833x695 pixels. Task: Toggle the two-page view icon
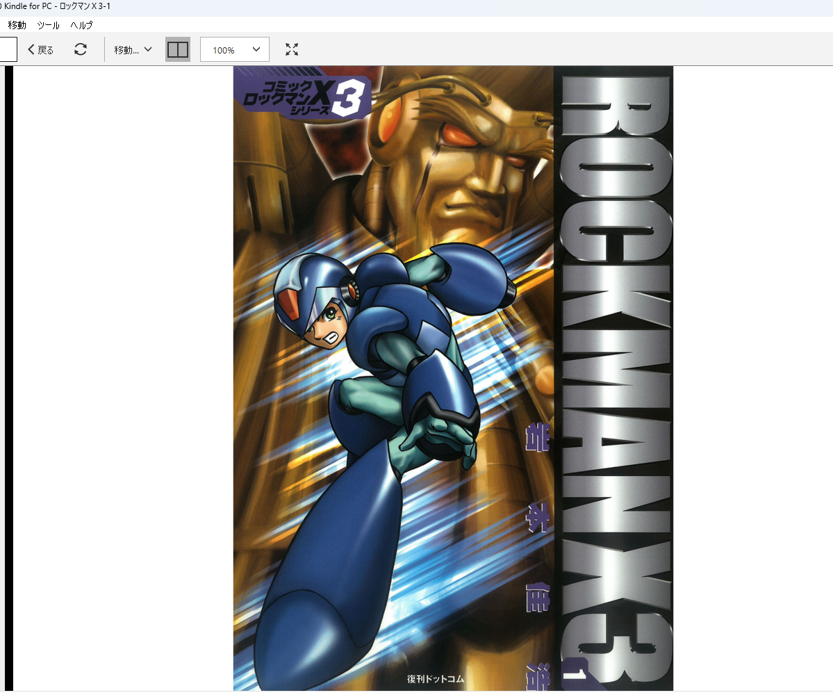click(x=177, y=49)
